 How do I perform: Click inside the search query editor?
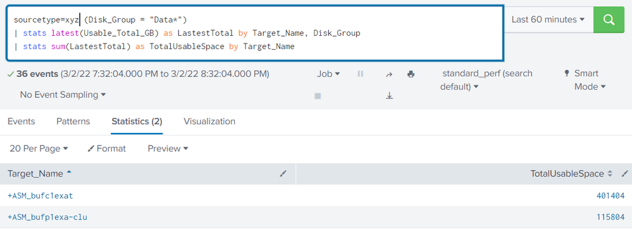(x=255, y=33)
